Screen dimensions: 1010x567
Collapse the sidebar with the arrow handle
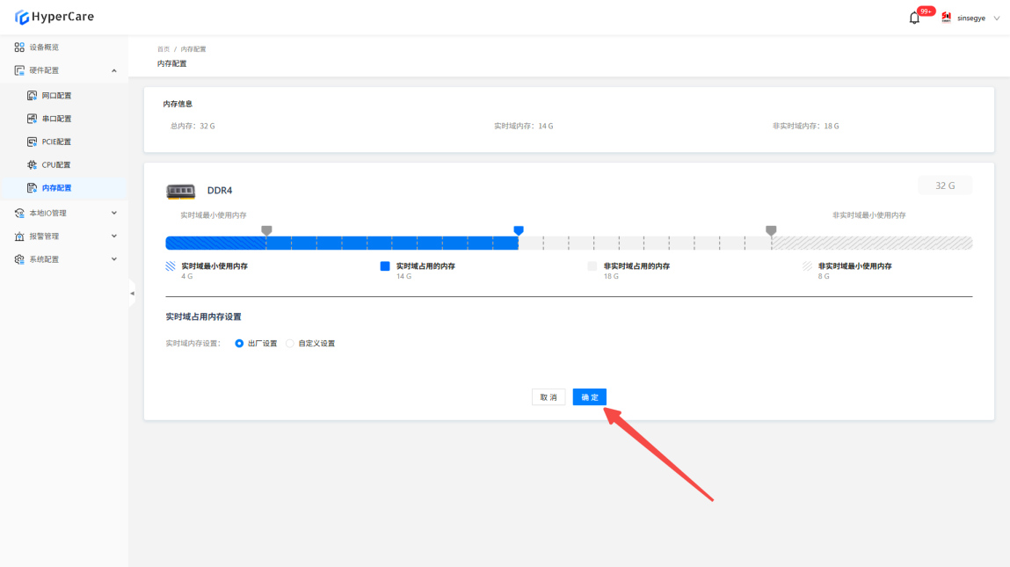[x=132, y=293]
